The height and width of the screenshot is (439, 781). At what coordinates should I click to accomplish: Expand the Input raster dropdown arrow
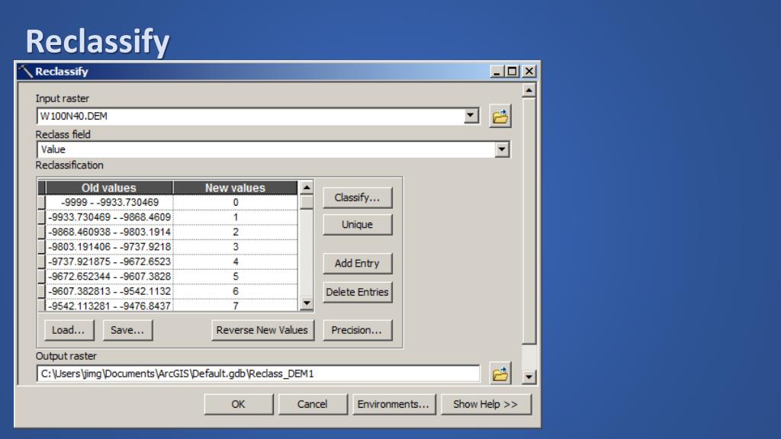(x=470, y=116)
